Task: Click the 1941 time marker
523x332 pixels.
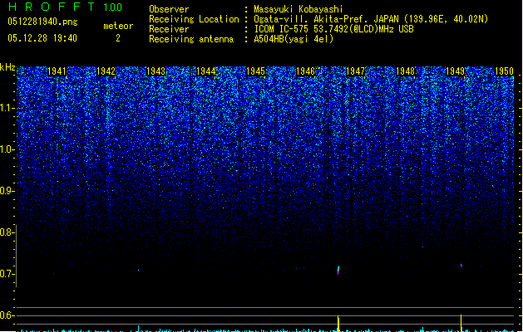Action: (x=57, y=71)
